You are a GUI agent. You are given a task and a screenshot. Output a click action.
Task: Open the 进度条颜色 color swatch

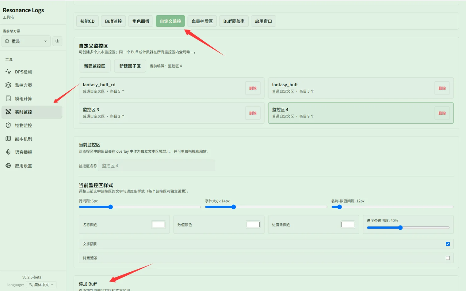click(x=348, y=225)
